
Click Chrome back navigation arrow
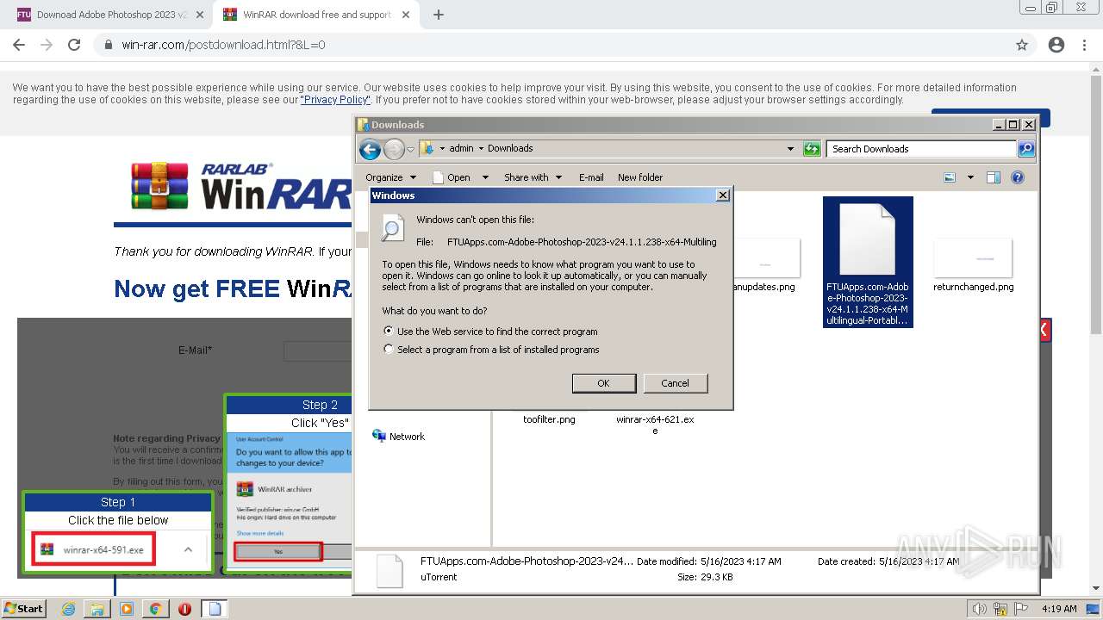19,45
